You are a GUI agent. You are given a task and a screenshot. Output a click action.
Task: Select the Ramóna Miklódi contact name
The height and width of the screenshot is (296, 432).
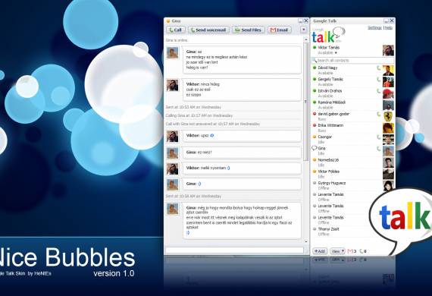tap(332, 102)
